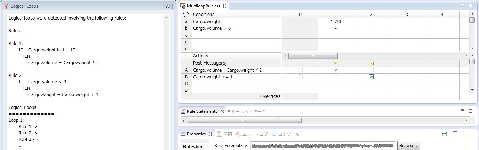Close the Logical Loops view tab
Image resolution: width=479 pixels, height=150 pixels.
click(x=167, y=6)
